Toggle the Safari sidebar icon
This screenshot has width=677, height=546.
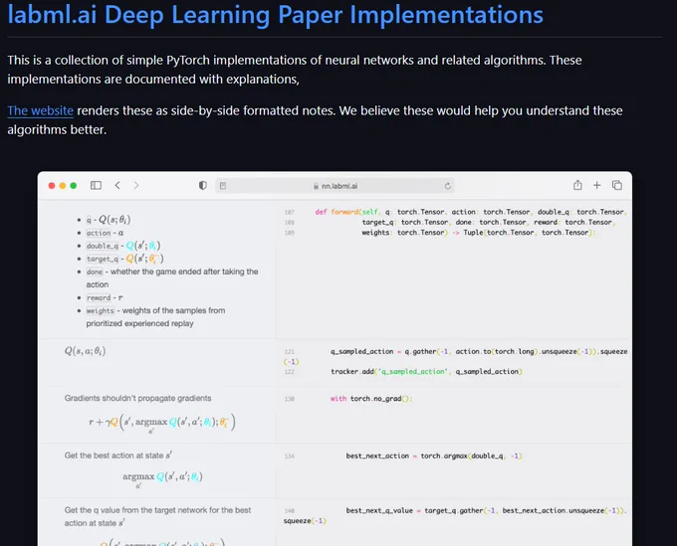coord(96,185)
